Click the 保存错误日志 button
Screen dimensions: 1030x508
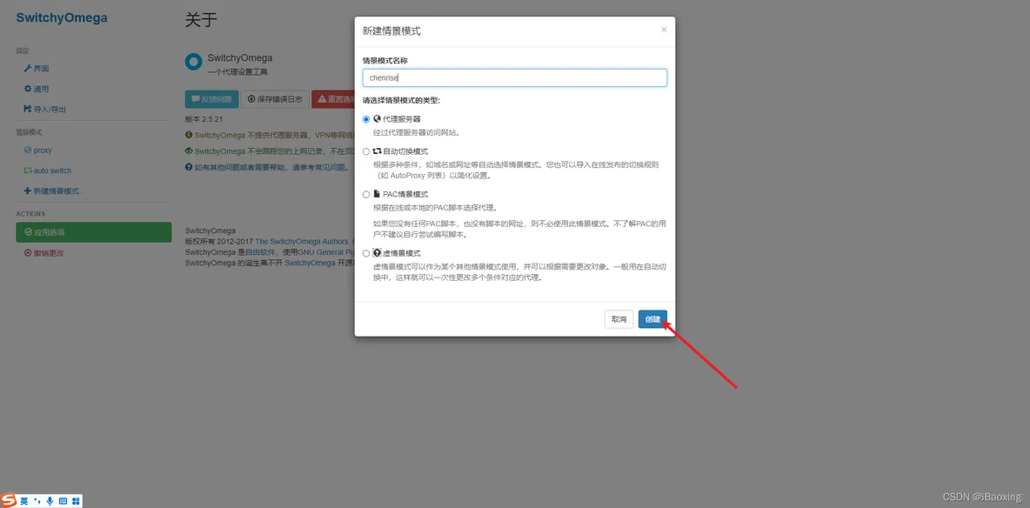(x=275, y=99)
